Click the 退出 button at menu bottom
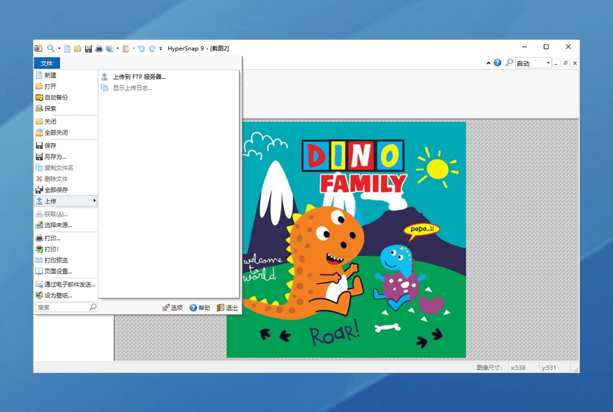Image resolution: width=613 pixels, height=412 pixels. pos(228,308)
